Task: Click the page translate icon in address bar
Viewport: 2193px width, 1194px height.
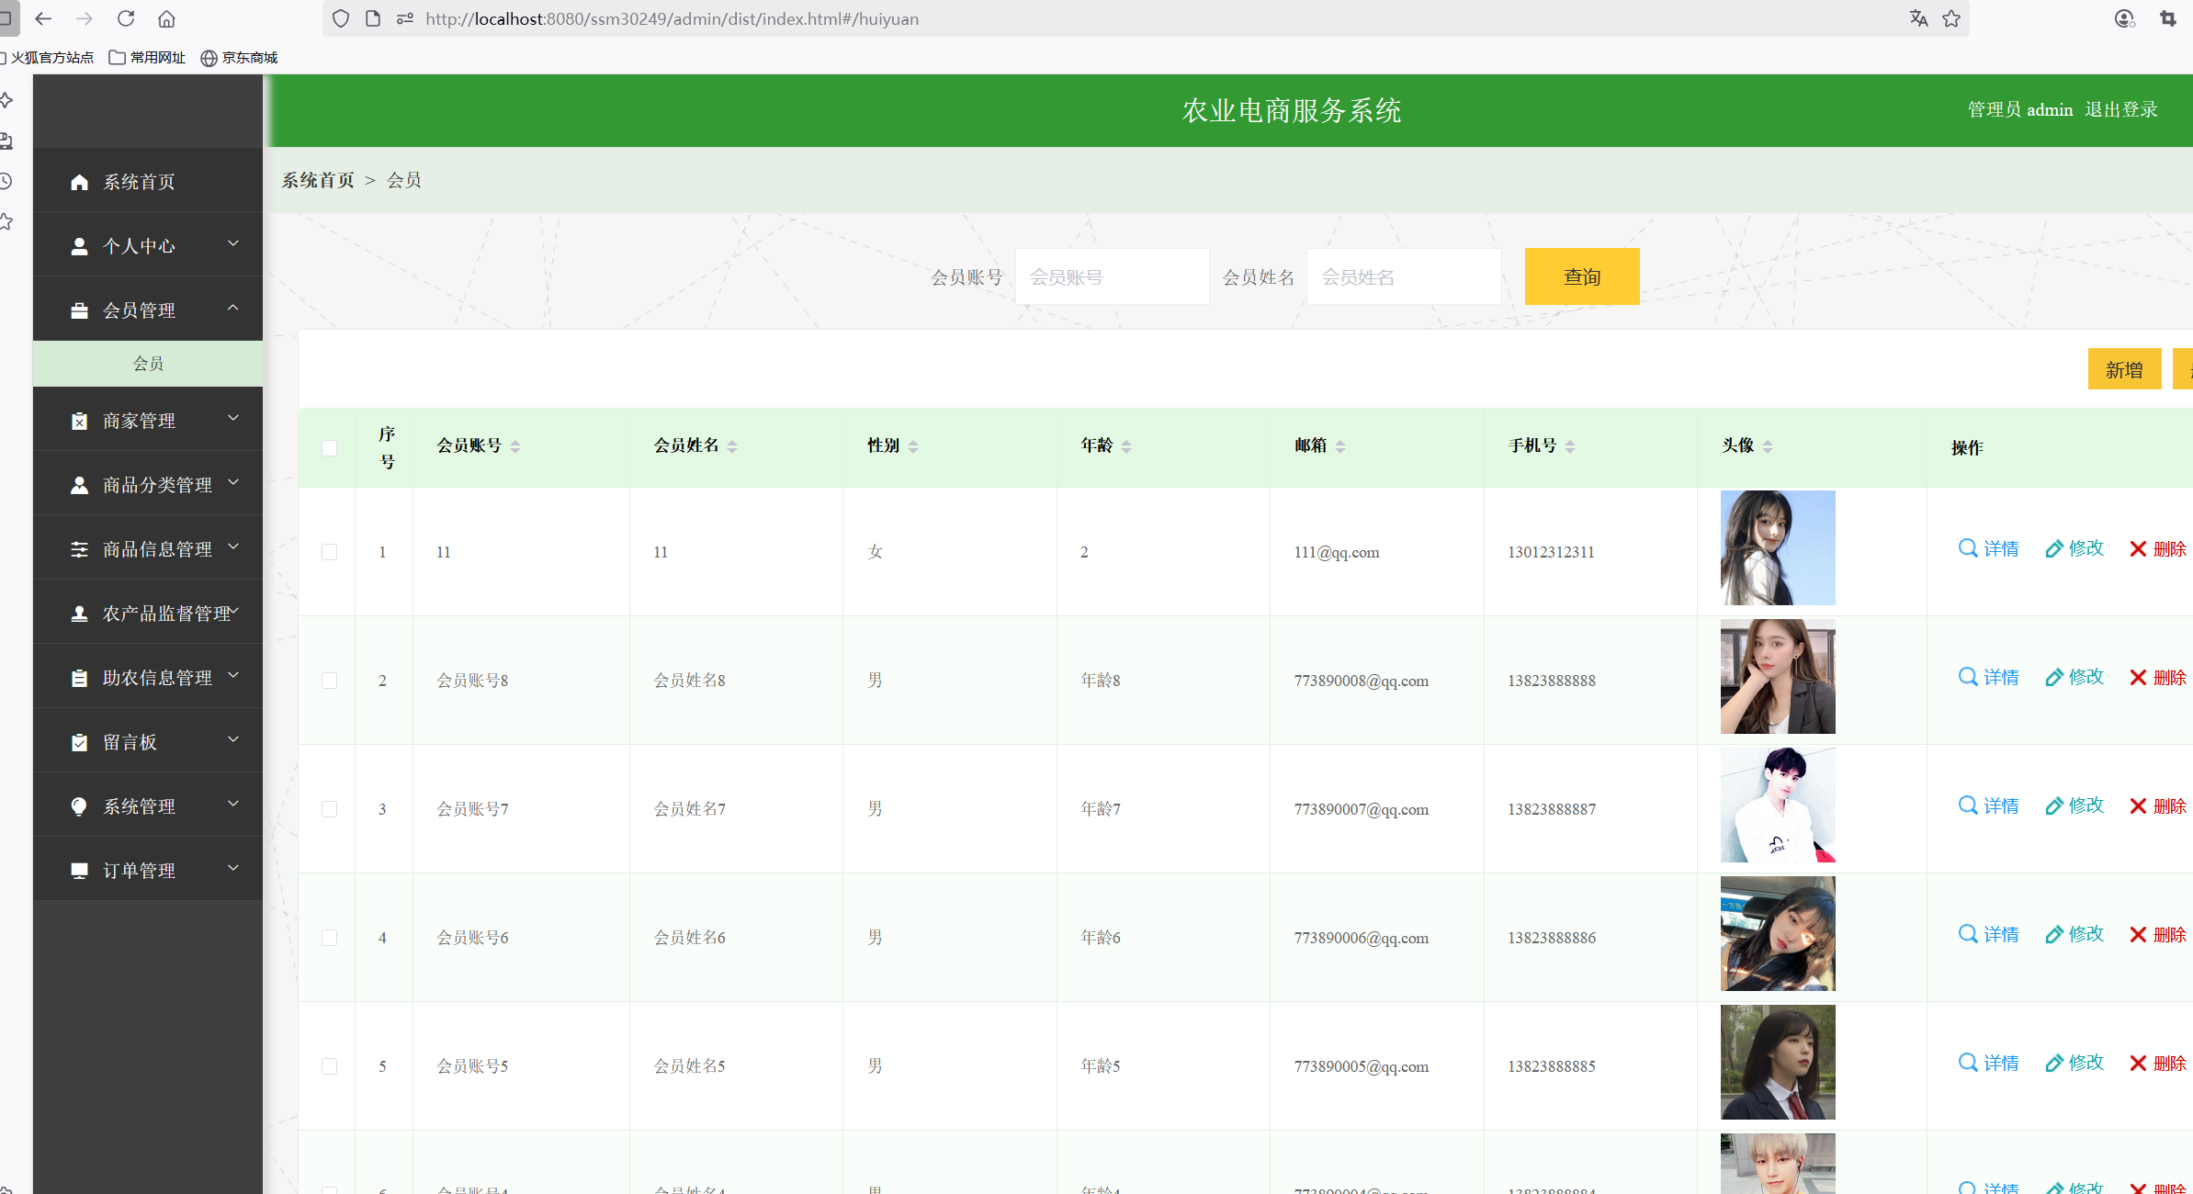Action: pyautogui.click(x=1918, y=18)
